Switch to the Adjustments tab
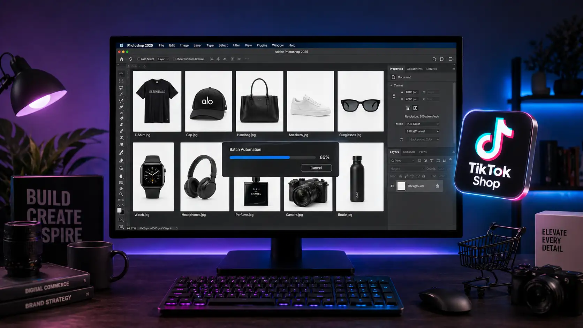Image resolution: width=583 pixels, height=328 pixels. point(415,69)
